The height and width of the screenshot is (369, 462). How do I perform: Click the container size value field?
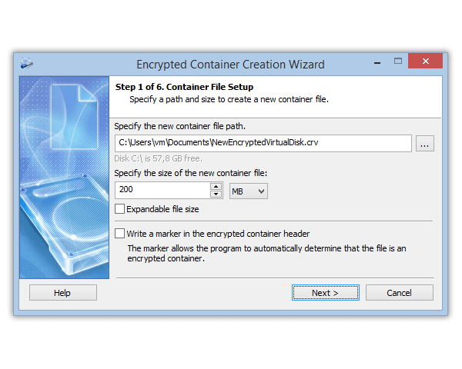point(162,190)
